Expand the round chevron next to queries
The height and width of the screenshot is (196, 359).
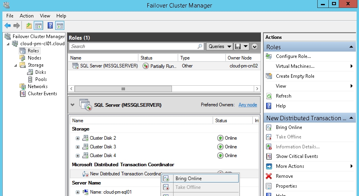255,47
